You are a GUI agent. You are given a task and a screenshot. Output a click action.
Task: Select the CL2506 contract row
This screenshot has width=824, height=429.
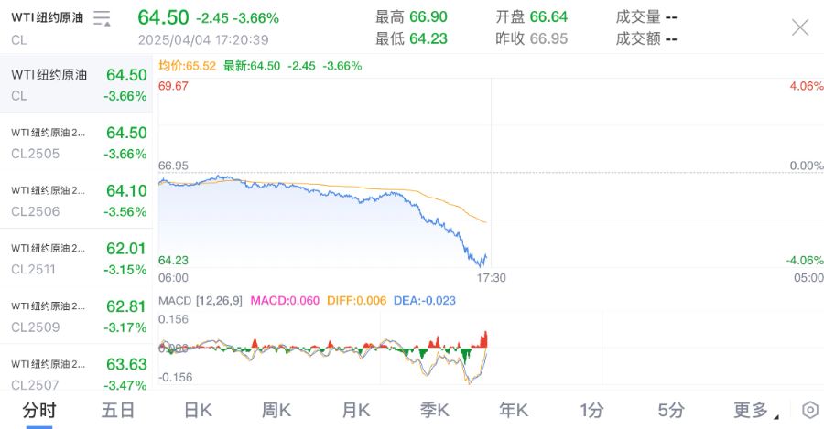77,200
